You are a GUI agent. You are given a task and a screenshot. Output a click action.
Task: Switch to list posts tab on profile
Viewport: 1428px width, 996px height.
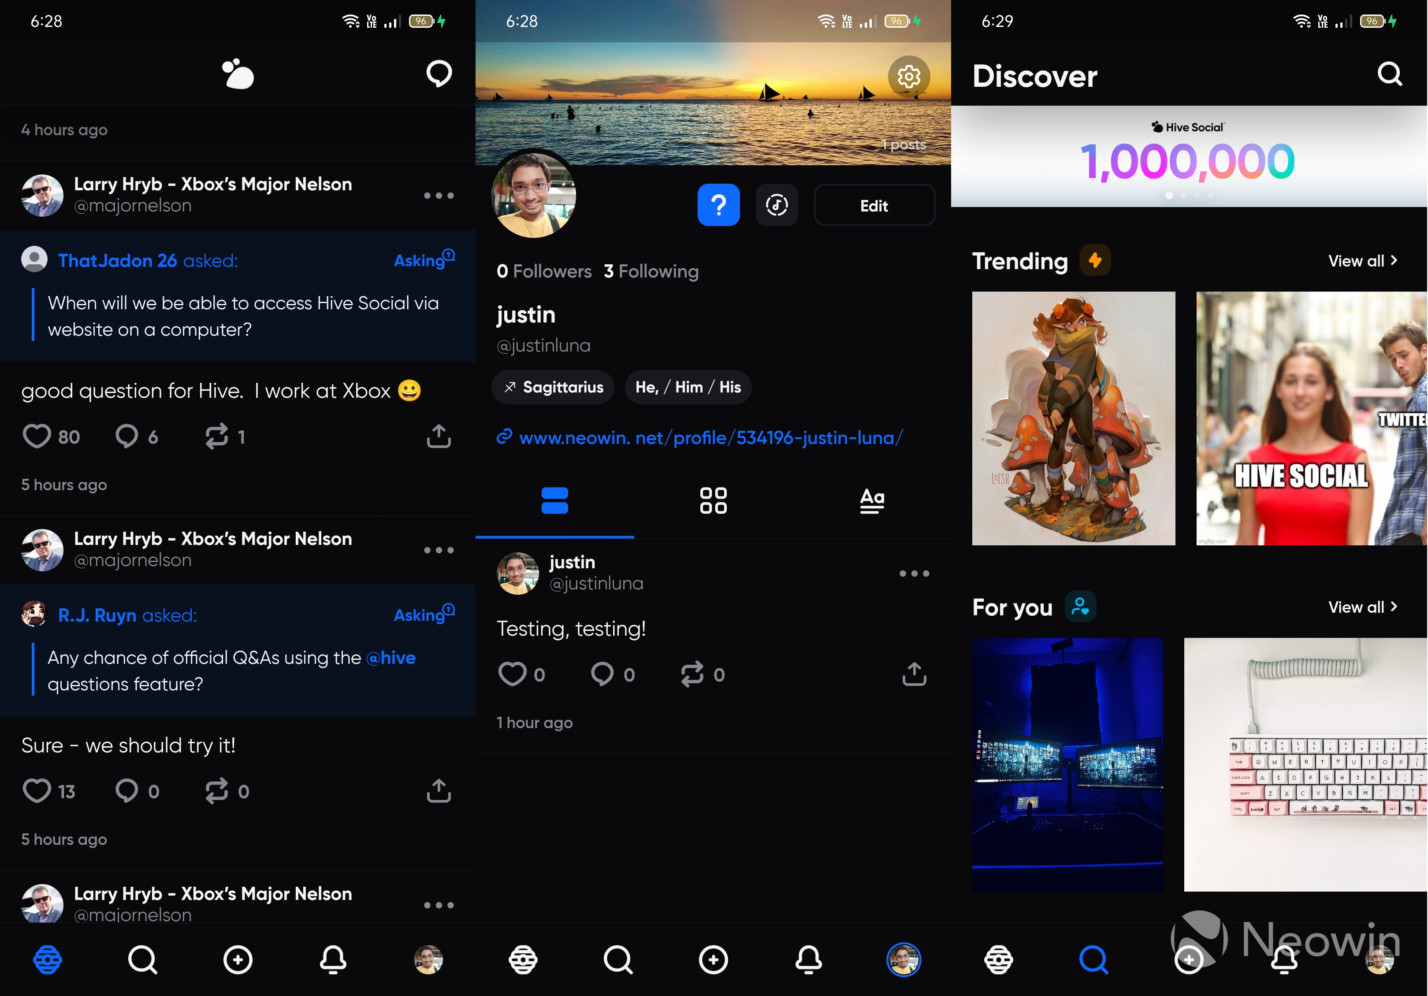555,500
